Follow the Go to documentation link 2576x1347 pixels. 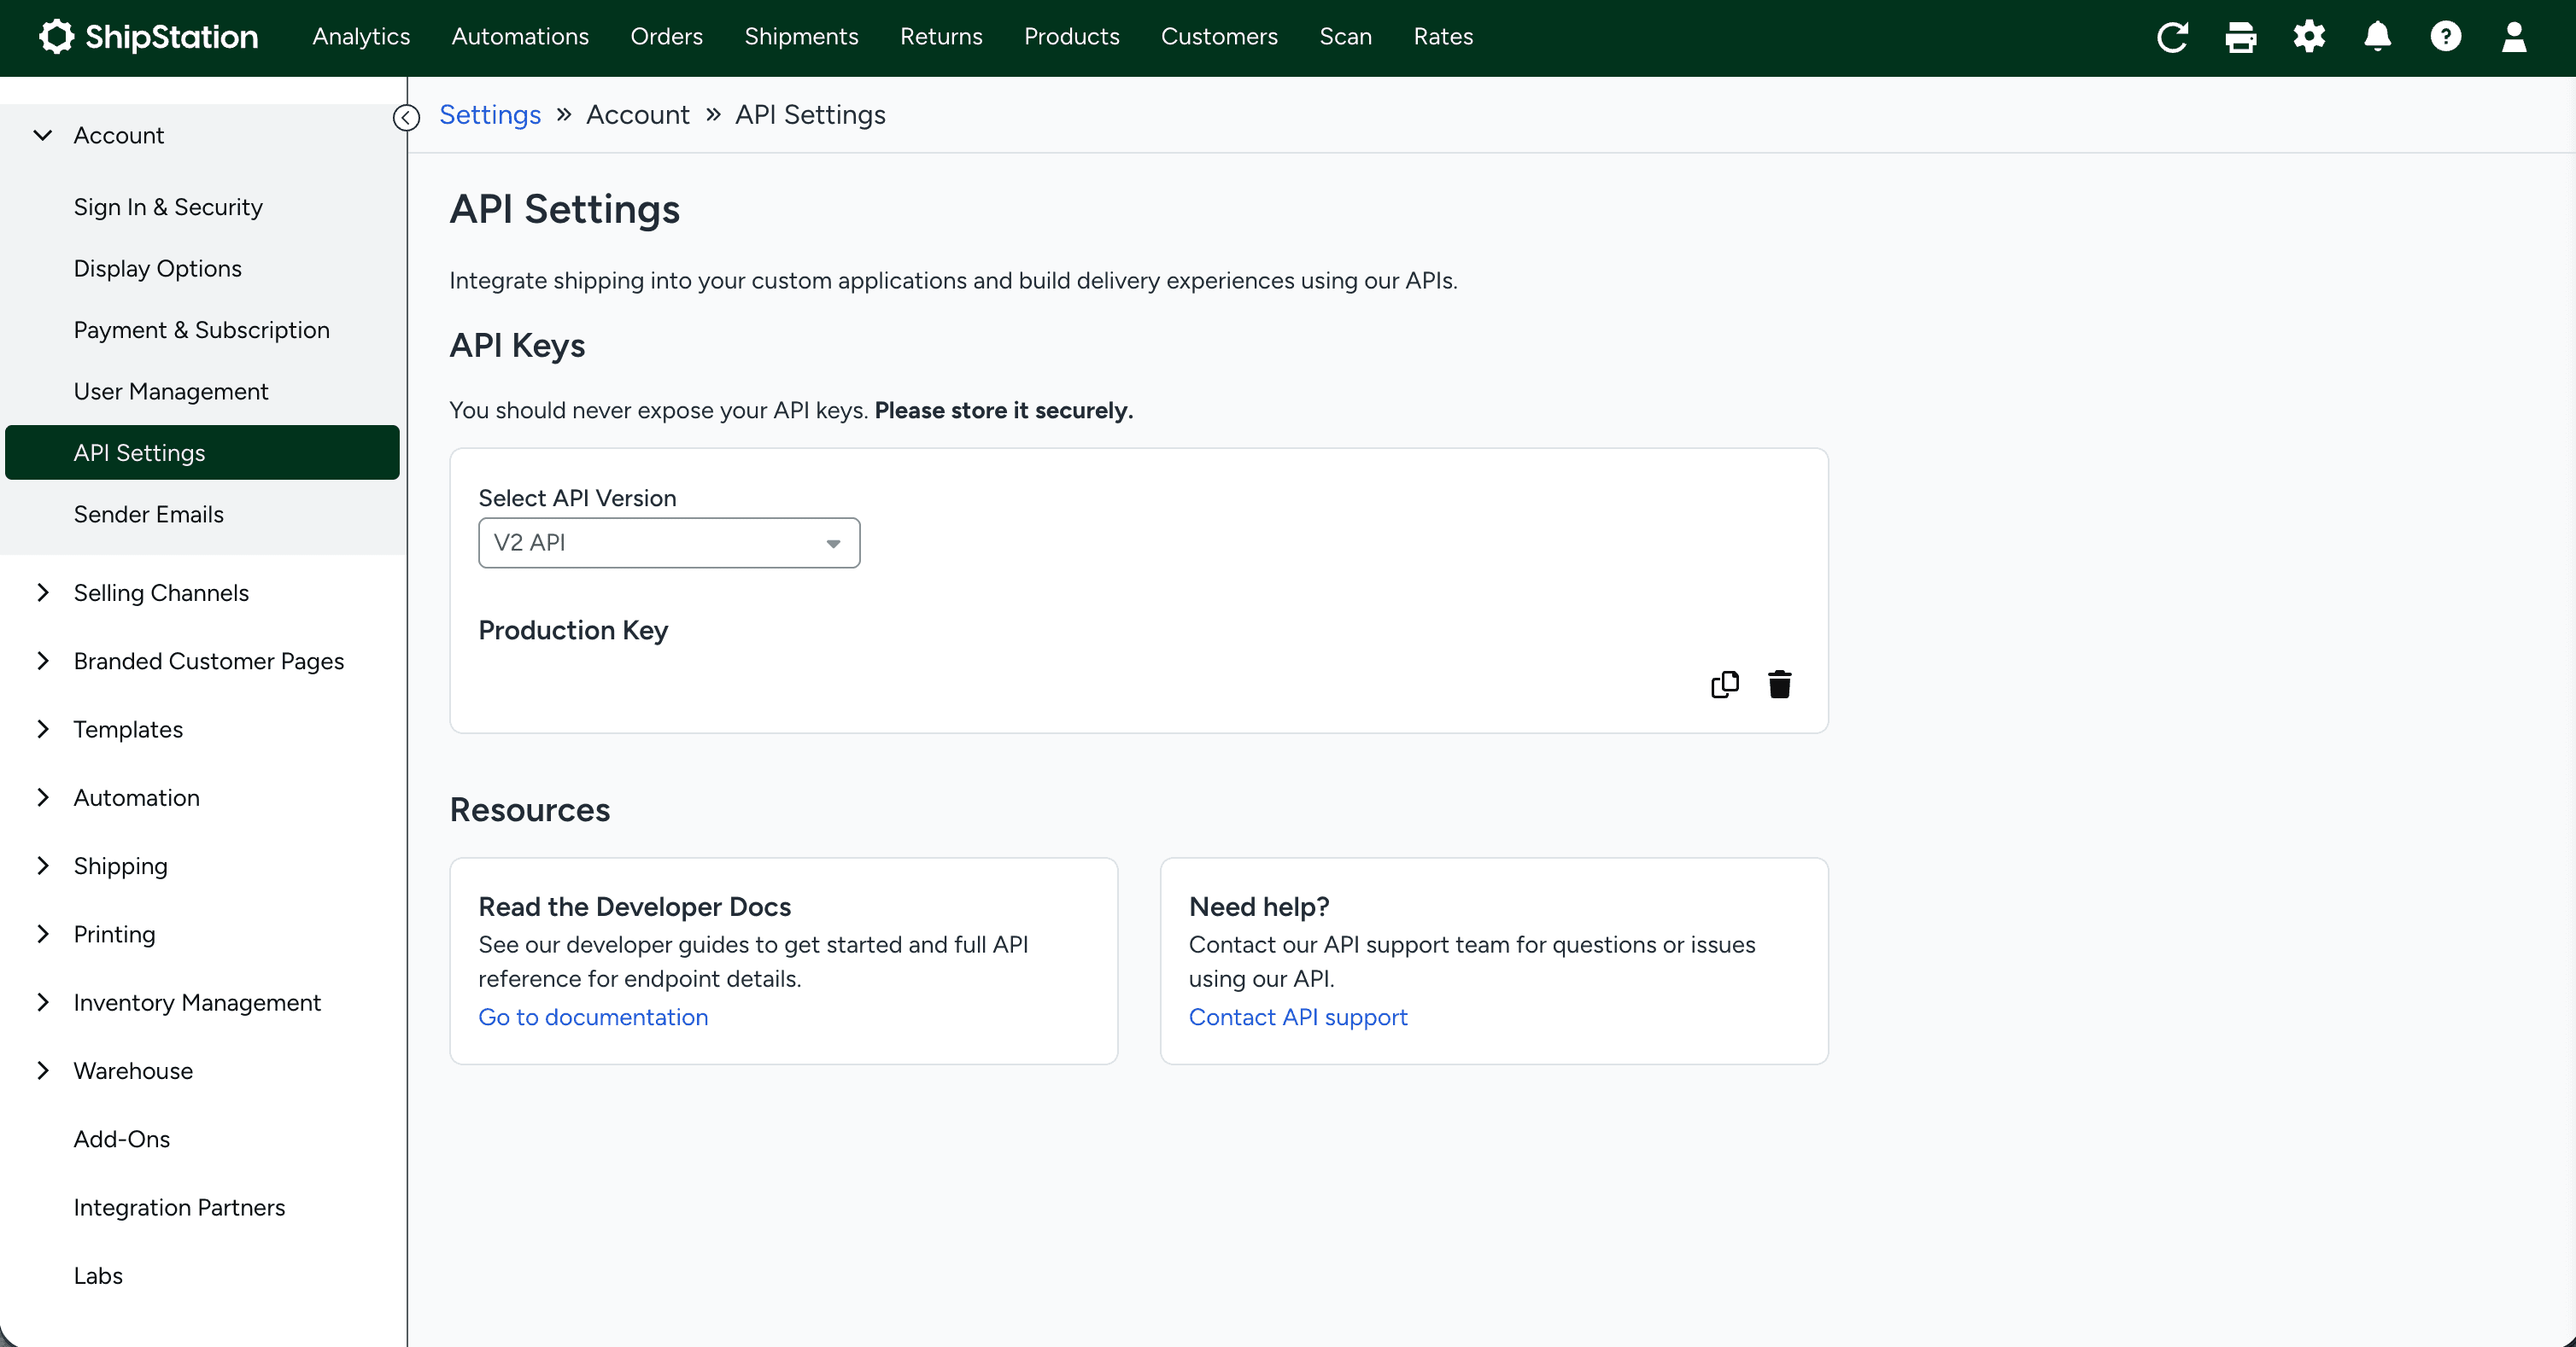[x=593, y=1018]
